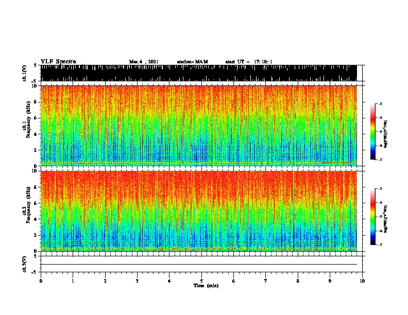Click the "station=MAM" header label

192,62
